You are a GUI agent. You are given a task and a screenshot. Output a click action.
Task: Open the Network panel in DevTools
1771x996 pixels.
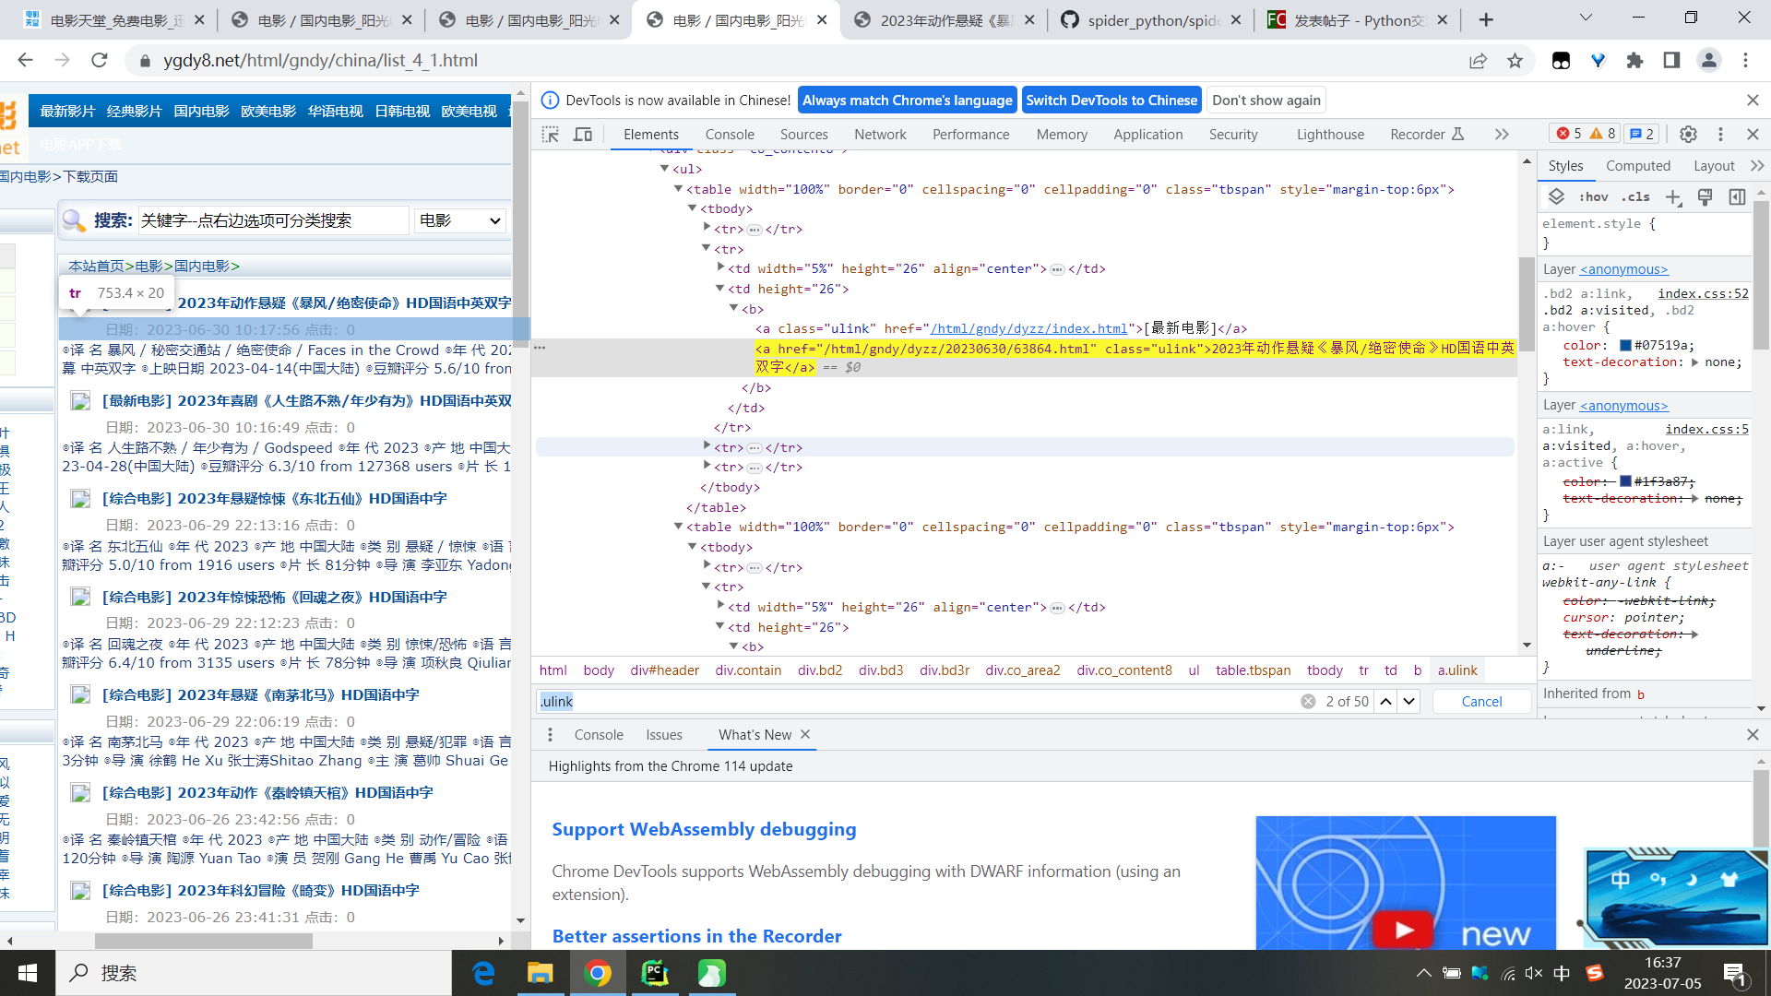pos(879,134)
